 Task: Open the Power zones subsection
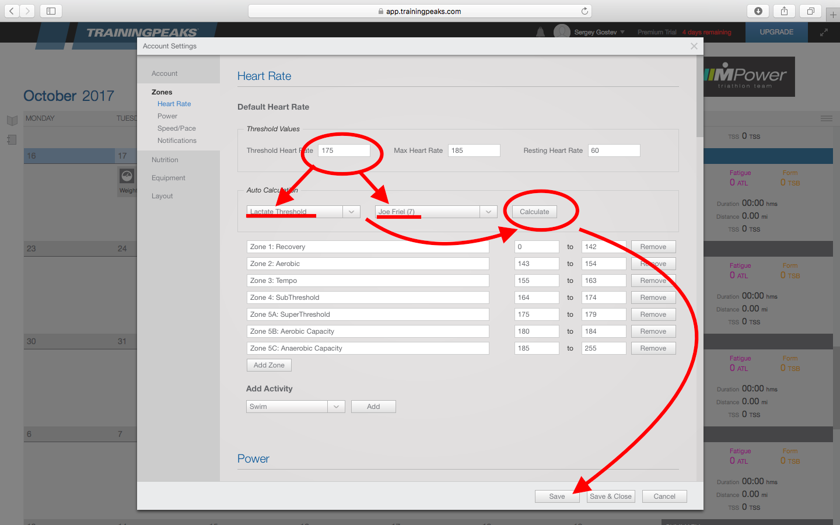(167, 116)
